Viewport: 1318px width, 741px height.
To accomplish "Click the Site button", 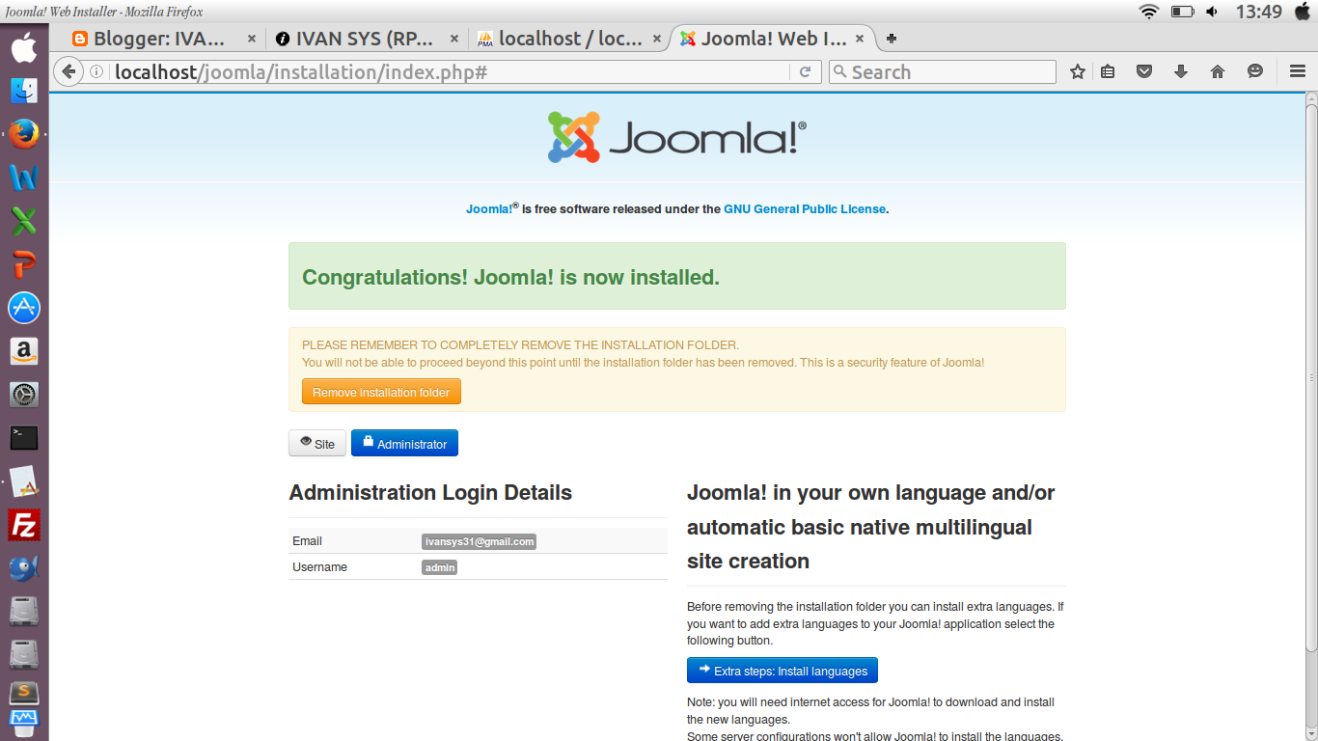I will (317, 444).
